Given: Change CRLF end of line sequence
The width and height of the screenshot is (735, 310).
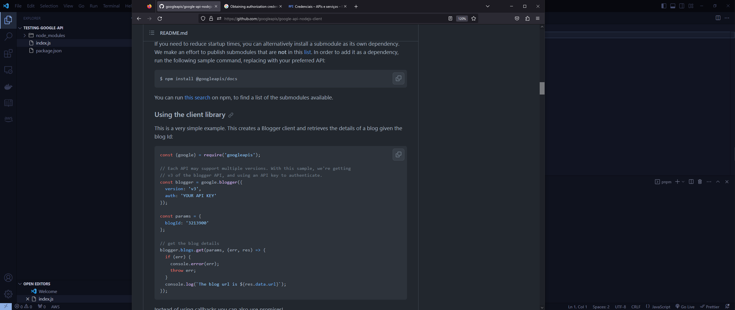Looking at the screenshot, I should tap(636, 307).
